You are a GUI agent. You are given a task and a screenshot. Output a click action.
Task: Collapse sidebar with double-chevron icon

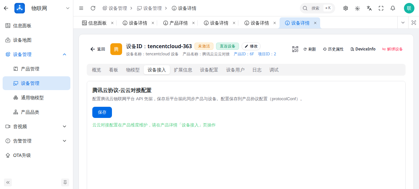click(8, 182)
